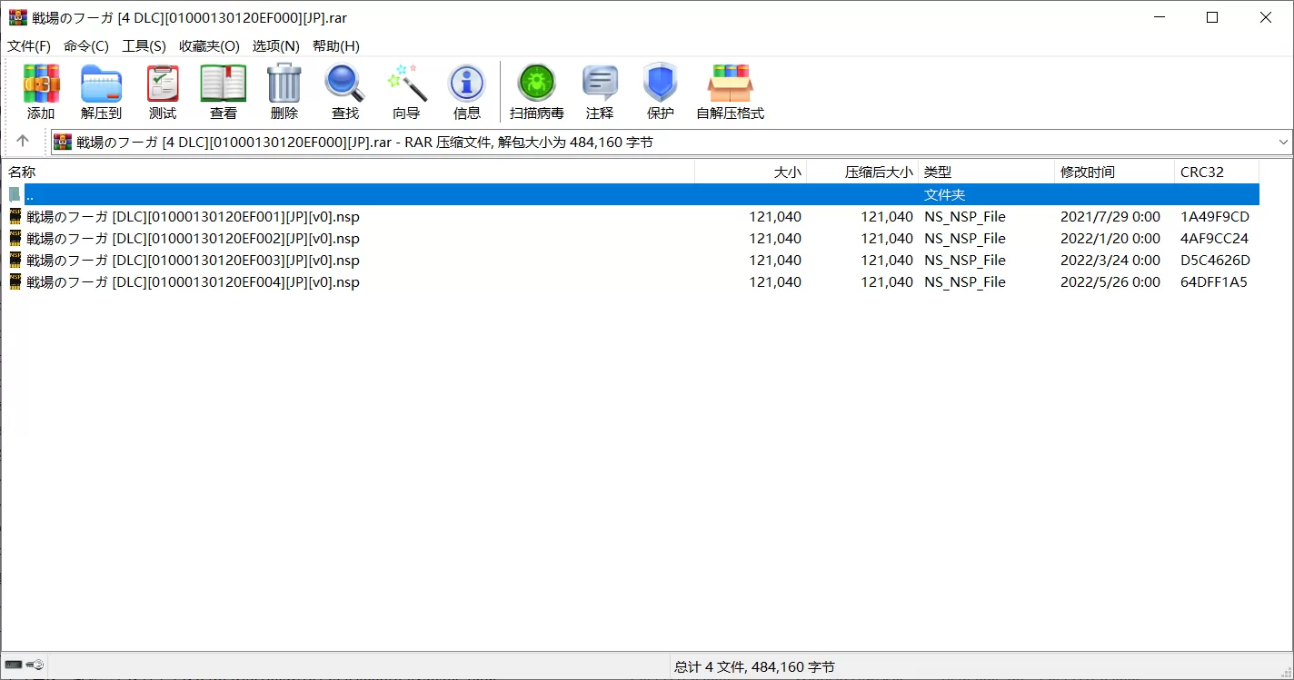Open the 工具(S) menu
This screenshot has height=680, width=1294.
(x=144, y=45)
